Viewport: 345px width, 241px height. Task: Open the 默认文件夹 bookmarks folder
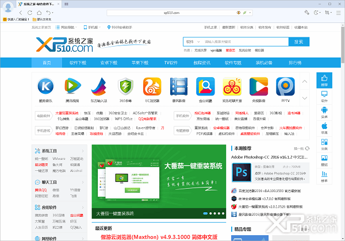click(42, 20)
